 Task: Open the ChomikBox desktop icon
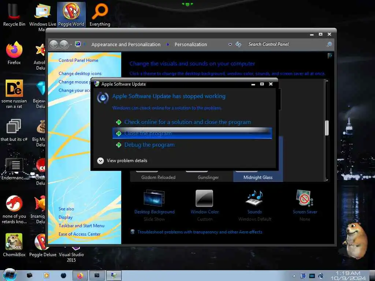tap(14, 245)
